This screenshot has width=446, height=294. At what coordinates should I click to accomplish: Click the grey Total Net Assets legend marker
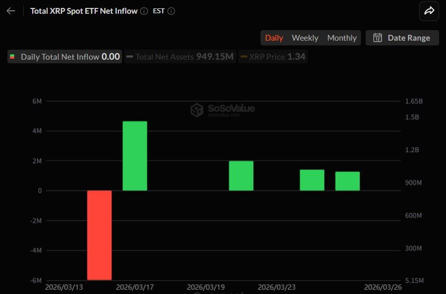pos(130,57)
